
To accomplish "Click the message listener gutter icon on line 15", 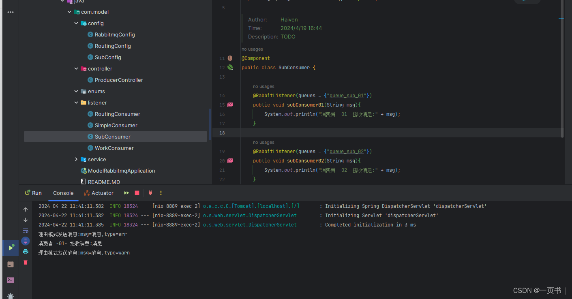I will 230,105.
